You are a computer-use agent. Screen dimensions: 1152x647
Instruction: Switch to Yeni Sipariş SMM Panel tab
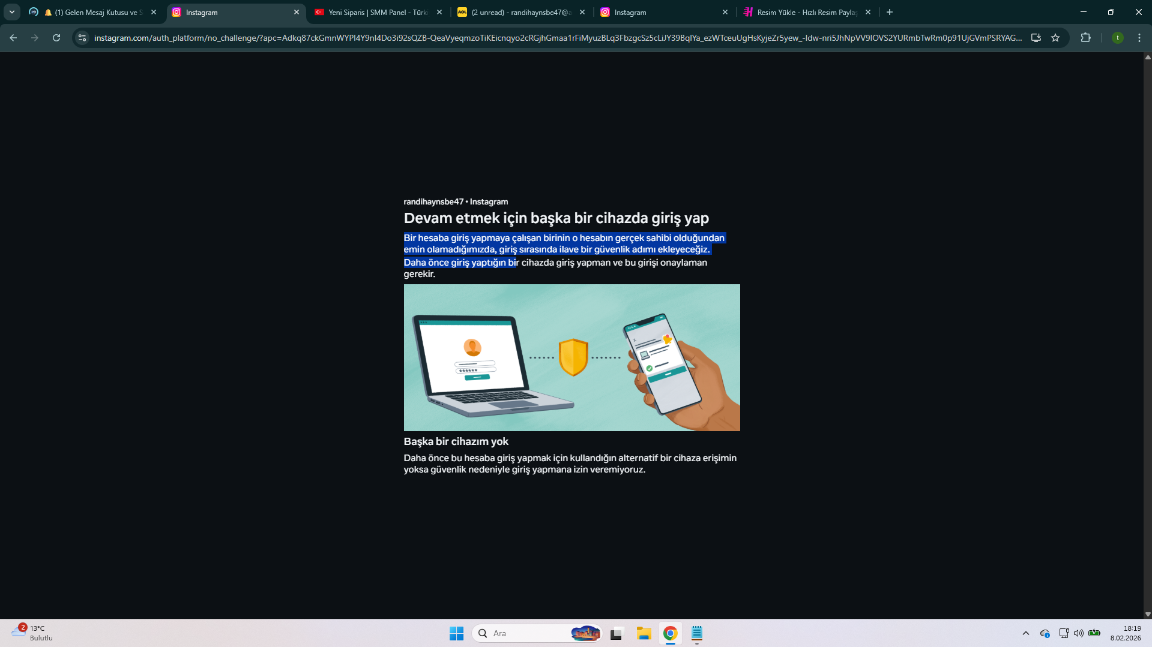point(379,12)
